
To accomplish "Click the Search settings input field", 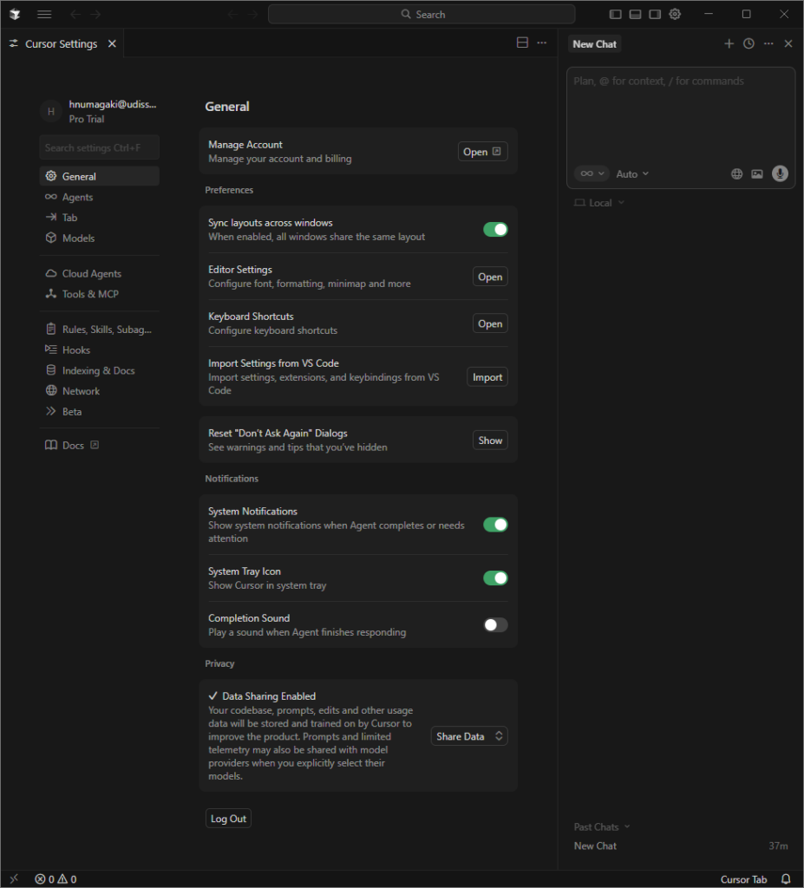I will pyautogui.click(x=99, y=147).
